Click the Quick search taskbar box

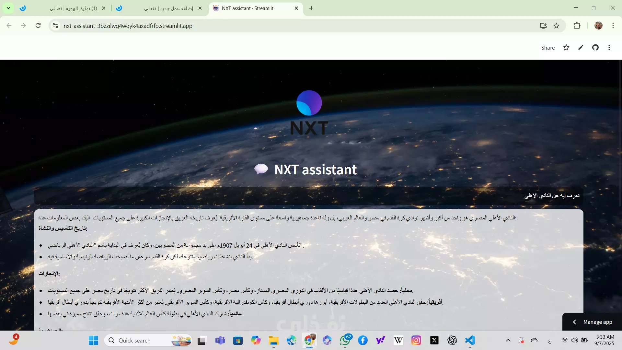pyautogui.click(x=148, y=340)
